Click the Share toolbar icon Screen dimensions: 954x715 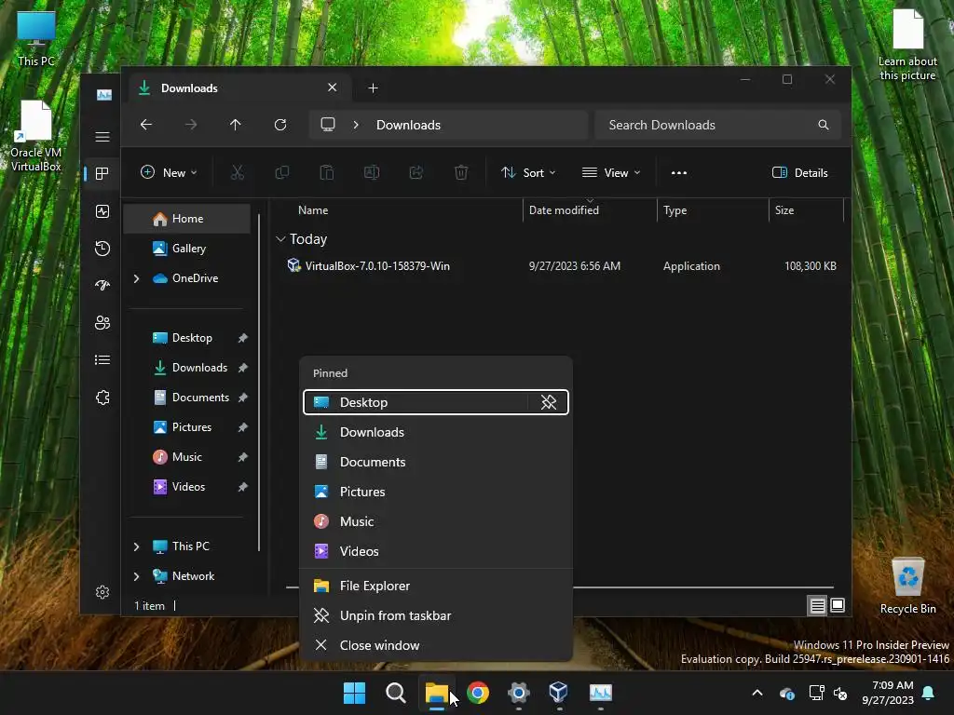click(416, 172)
